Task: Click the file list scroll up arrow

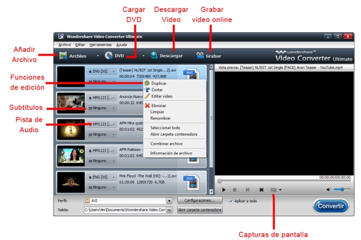Action: [x=211, y=67]
